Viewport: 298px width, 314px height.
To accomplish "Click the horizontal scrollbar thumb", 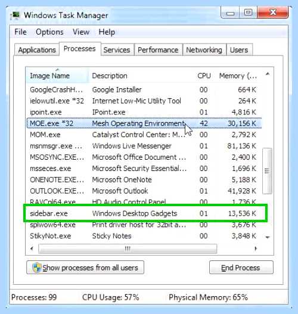I will tap(128, 248).
